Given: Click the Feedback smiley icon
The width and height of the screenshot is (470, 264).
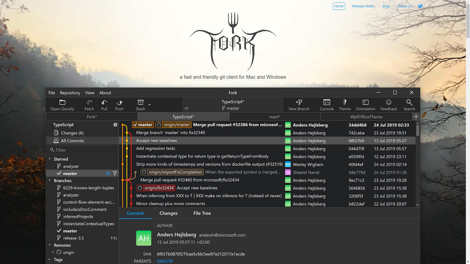Looking at the screenshot, I should tap(389, 102).
